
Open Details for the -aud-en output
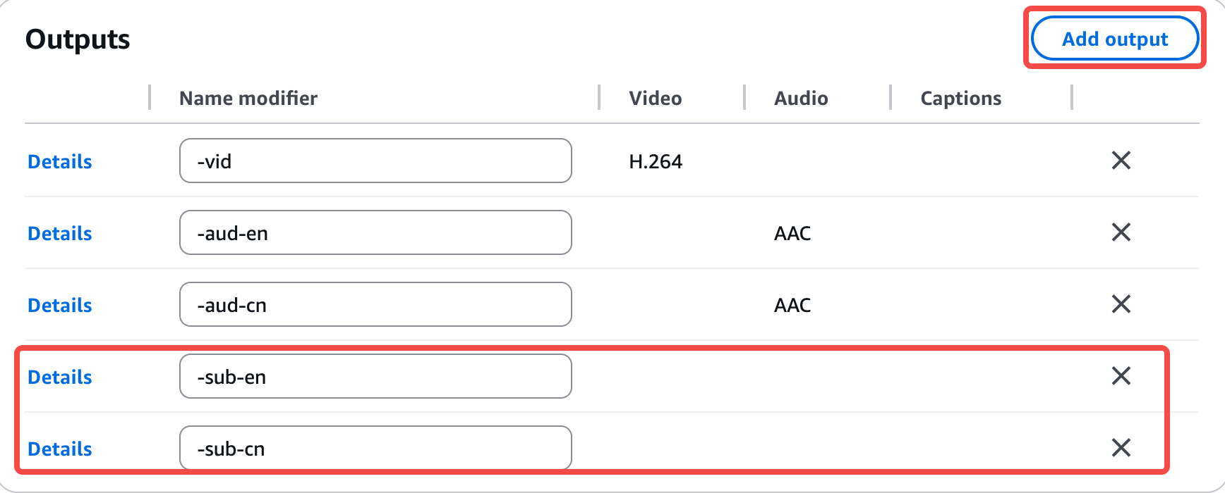click(60, 233)
